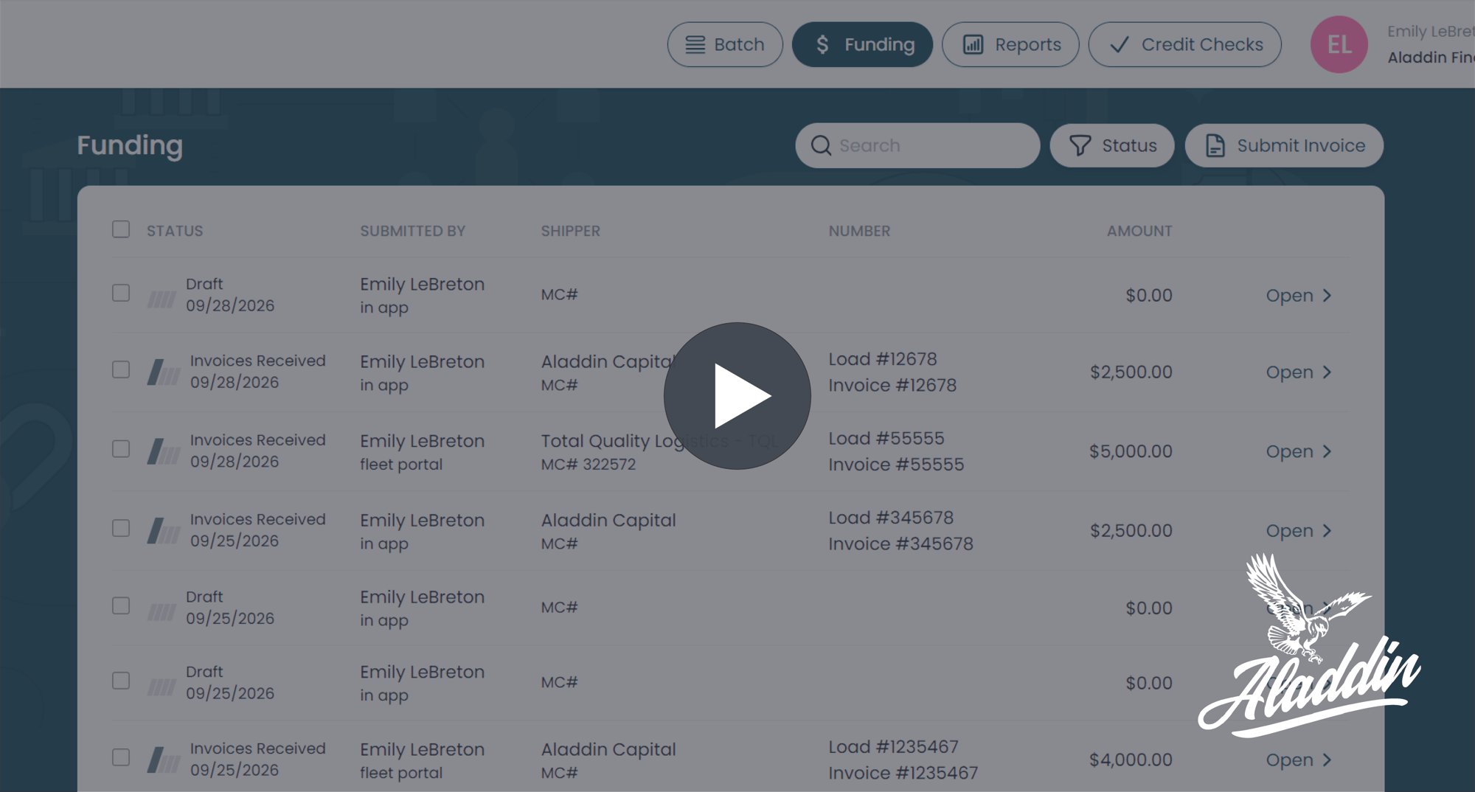
Task: Click the Total Quality Logistics shipper name
Action: (x=660, y=441)
